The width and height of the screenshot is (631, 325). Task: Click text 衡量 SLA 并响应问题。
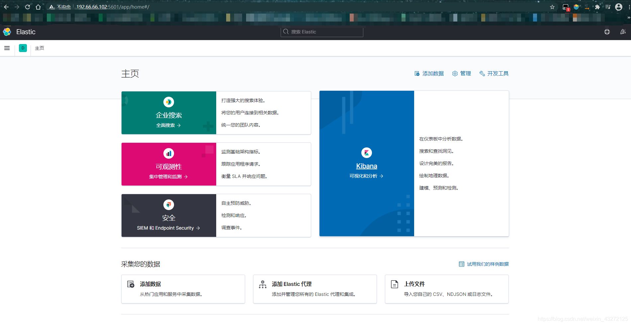(x=244, y=176)
